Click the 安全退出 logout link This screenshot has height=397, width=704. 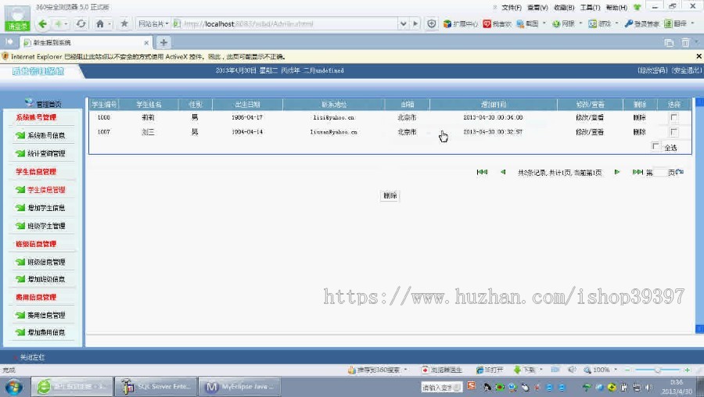tap(686, 70)
